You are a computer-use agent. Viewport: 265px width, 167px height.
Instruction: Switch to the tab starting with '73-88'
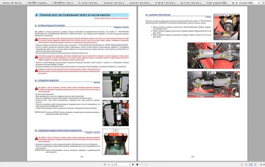point(217,3)
